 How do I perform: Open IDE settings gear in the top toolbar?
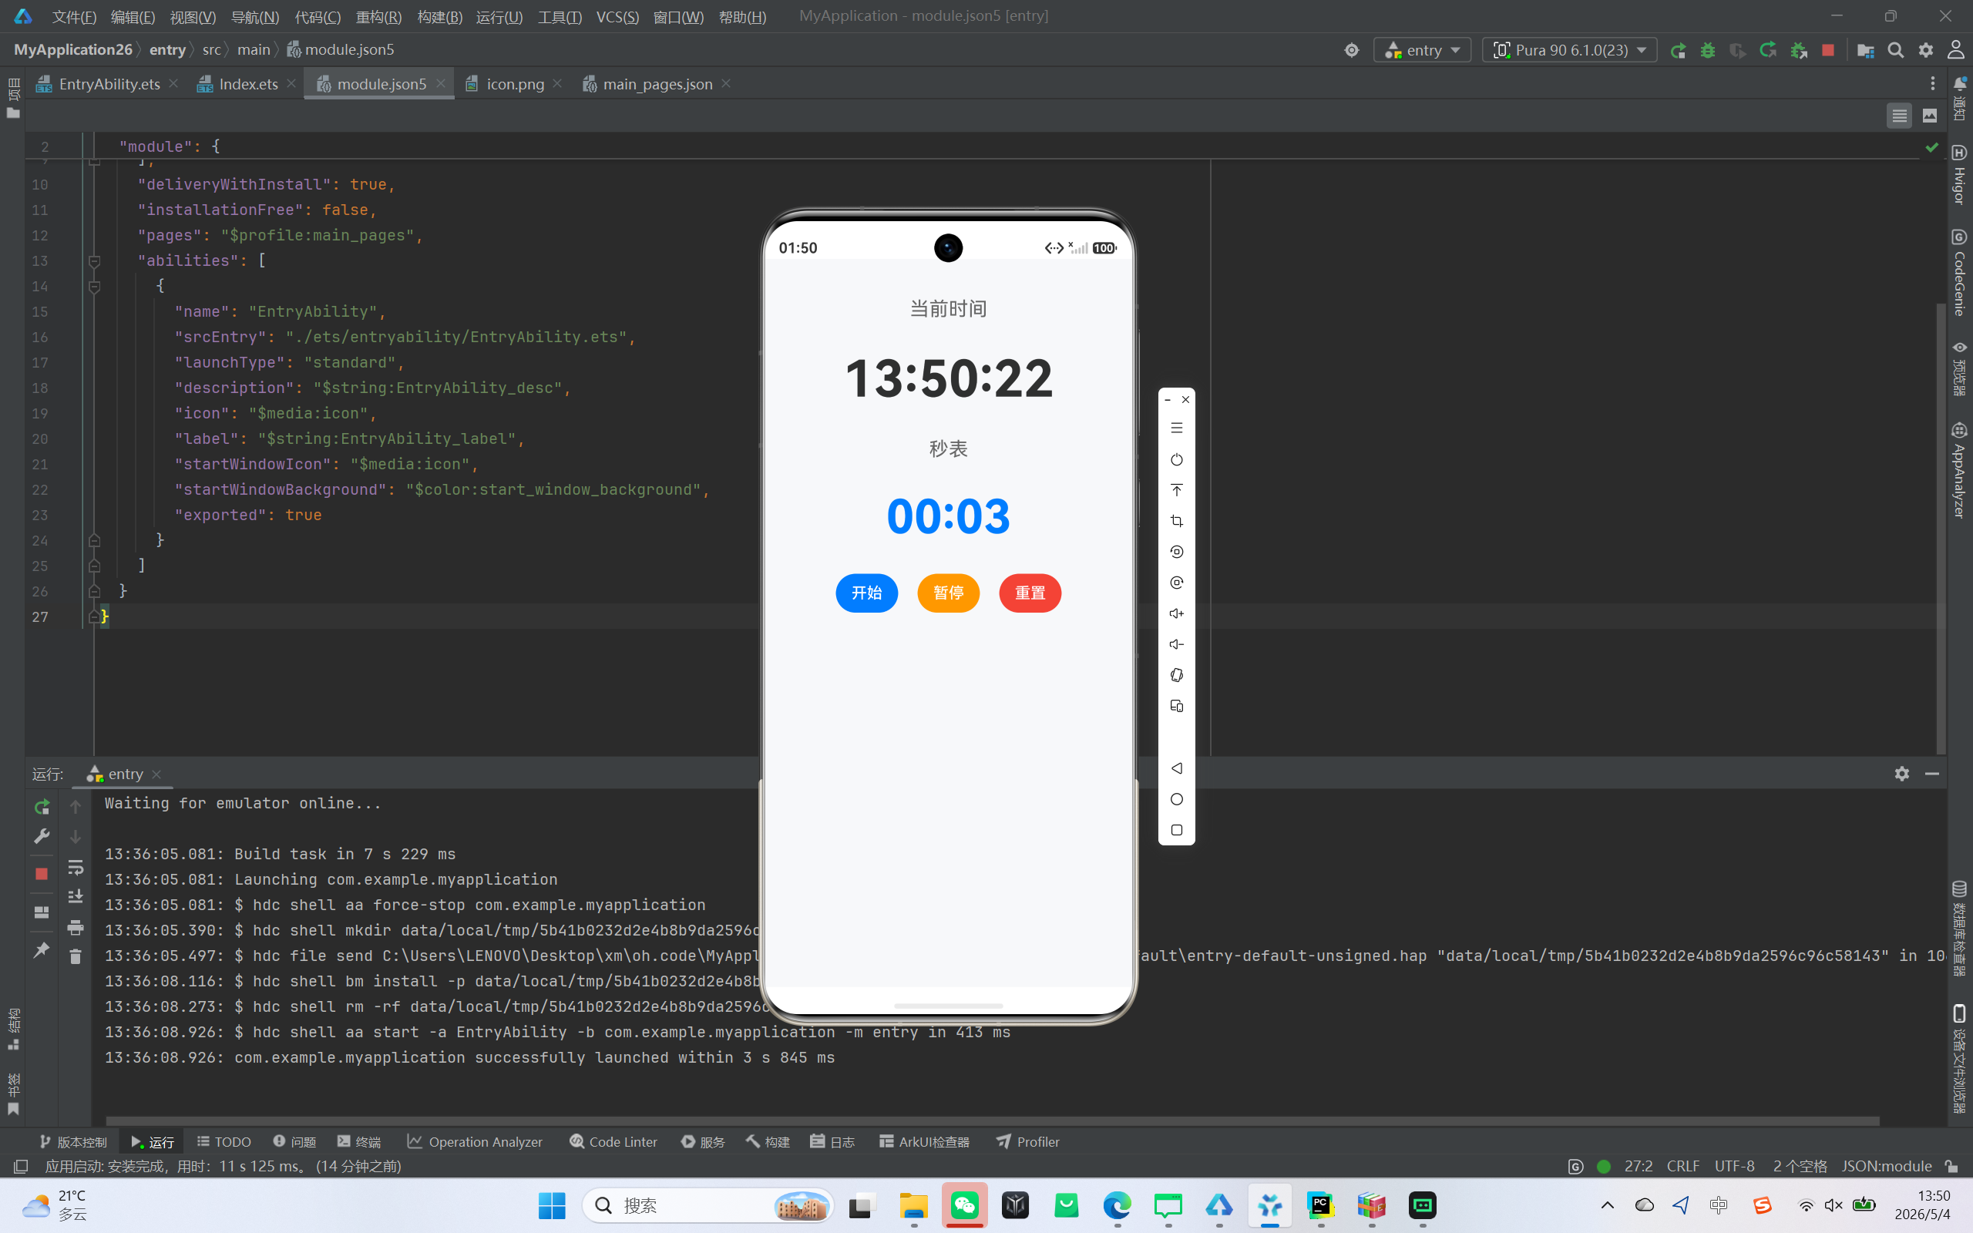click(1926, 51)
